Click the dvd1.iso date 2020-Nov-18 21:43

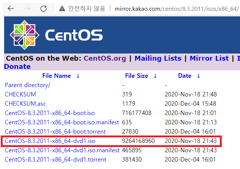pyautogui.click(x=191, y=141)
